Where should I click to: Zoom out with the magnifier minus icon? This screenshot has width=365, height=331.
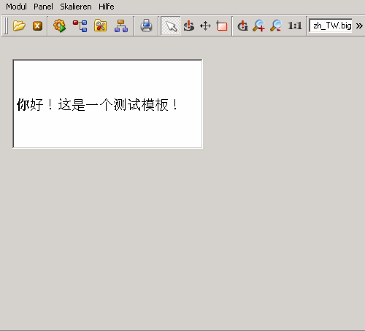coord(276,26)
